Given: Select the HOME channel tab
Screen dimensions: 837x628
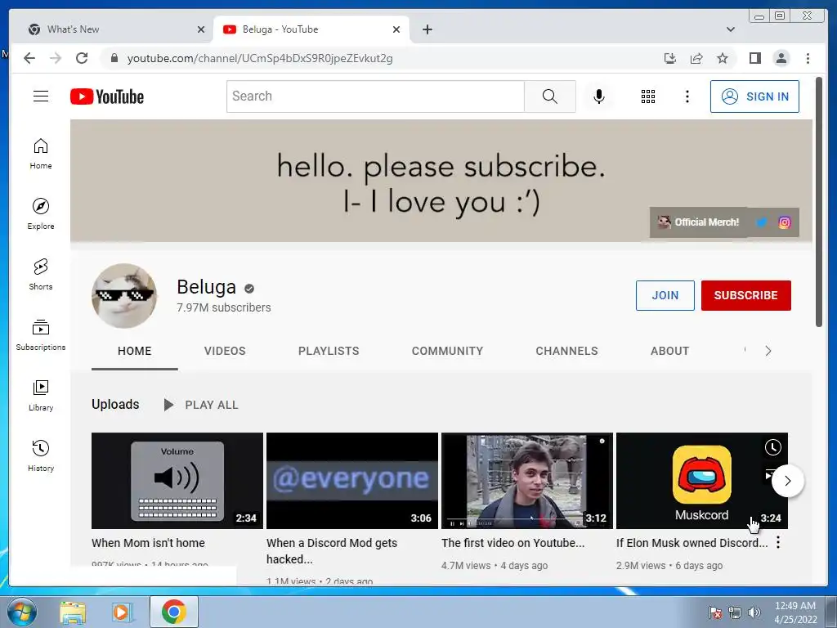Looking at the screenshot, I should pyautogui.click(x=135, y=351).
